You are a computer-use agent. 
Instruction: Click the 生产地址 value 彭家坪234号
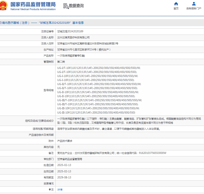pyautogui.click(x=84, y=49)
